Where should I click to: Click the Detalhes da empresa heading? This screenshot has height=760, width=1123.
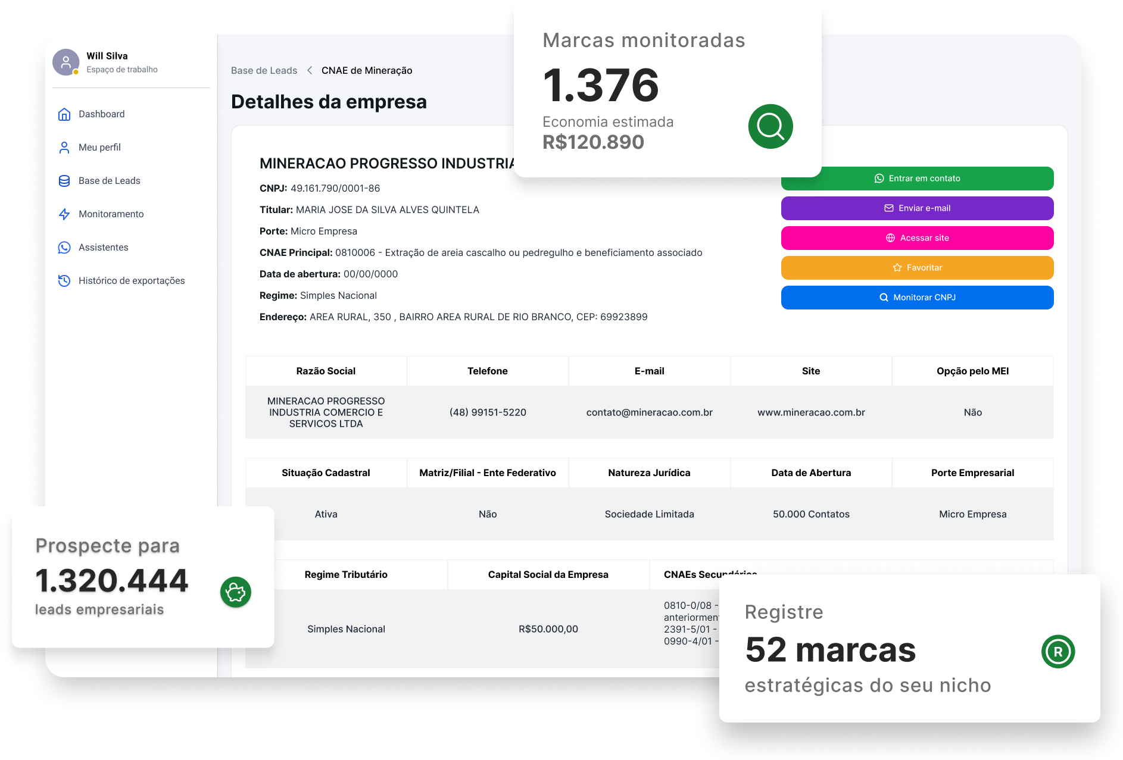(329, 102)
